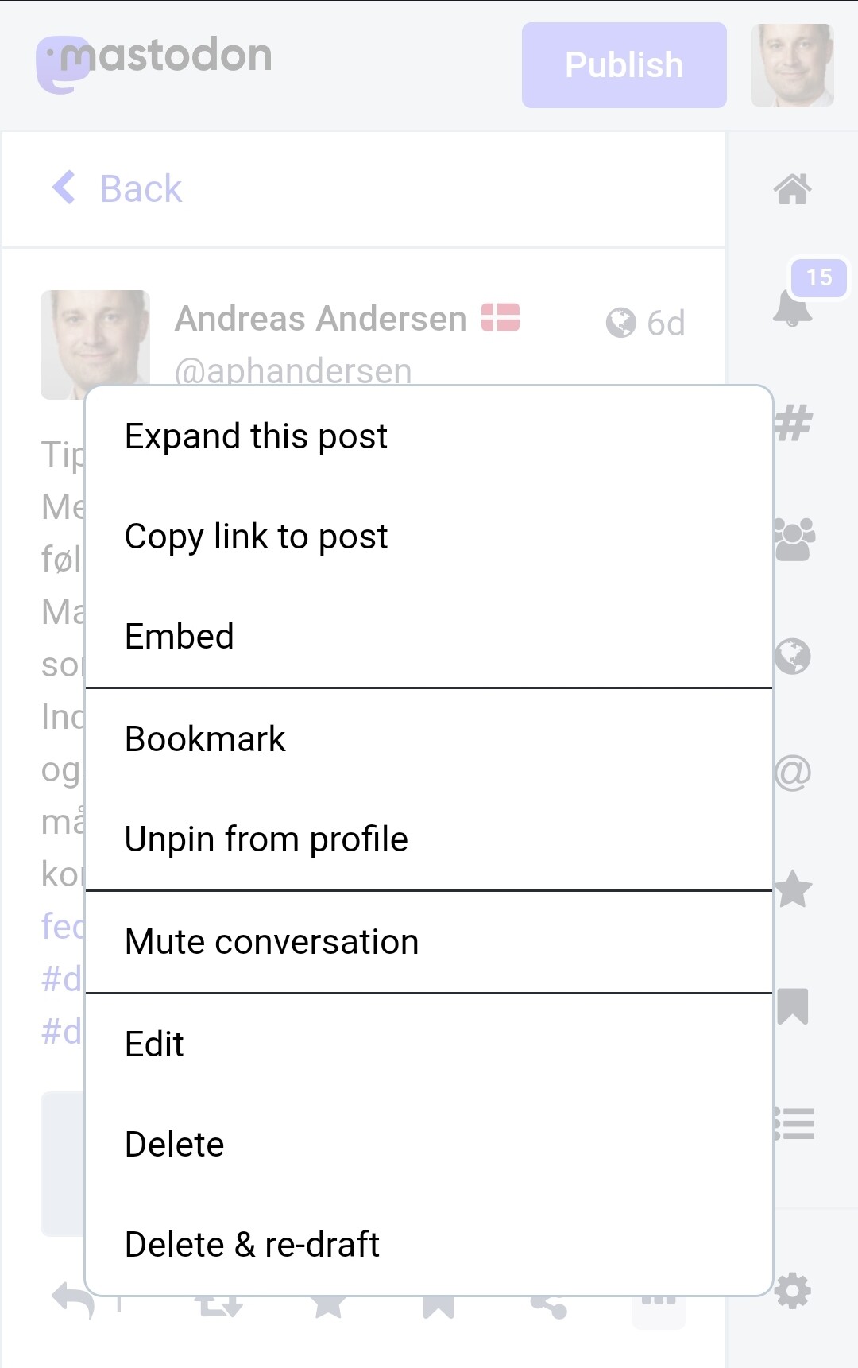Open the Explore hashtag icon
Viewport: 858px width, 1368px height.
point(793,423)
